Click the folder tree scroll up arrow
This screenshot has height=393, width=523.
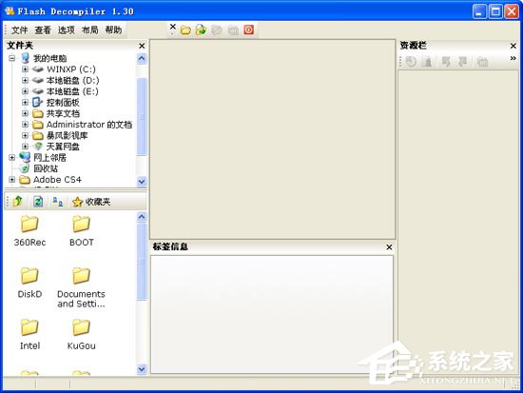coord(142,58)
